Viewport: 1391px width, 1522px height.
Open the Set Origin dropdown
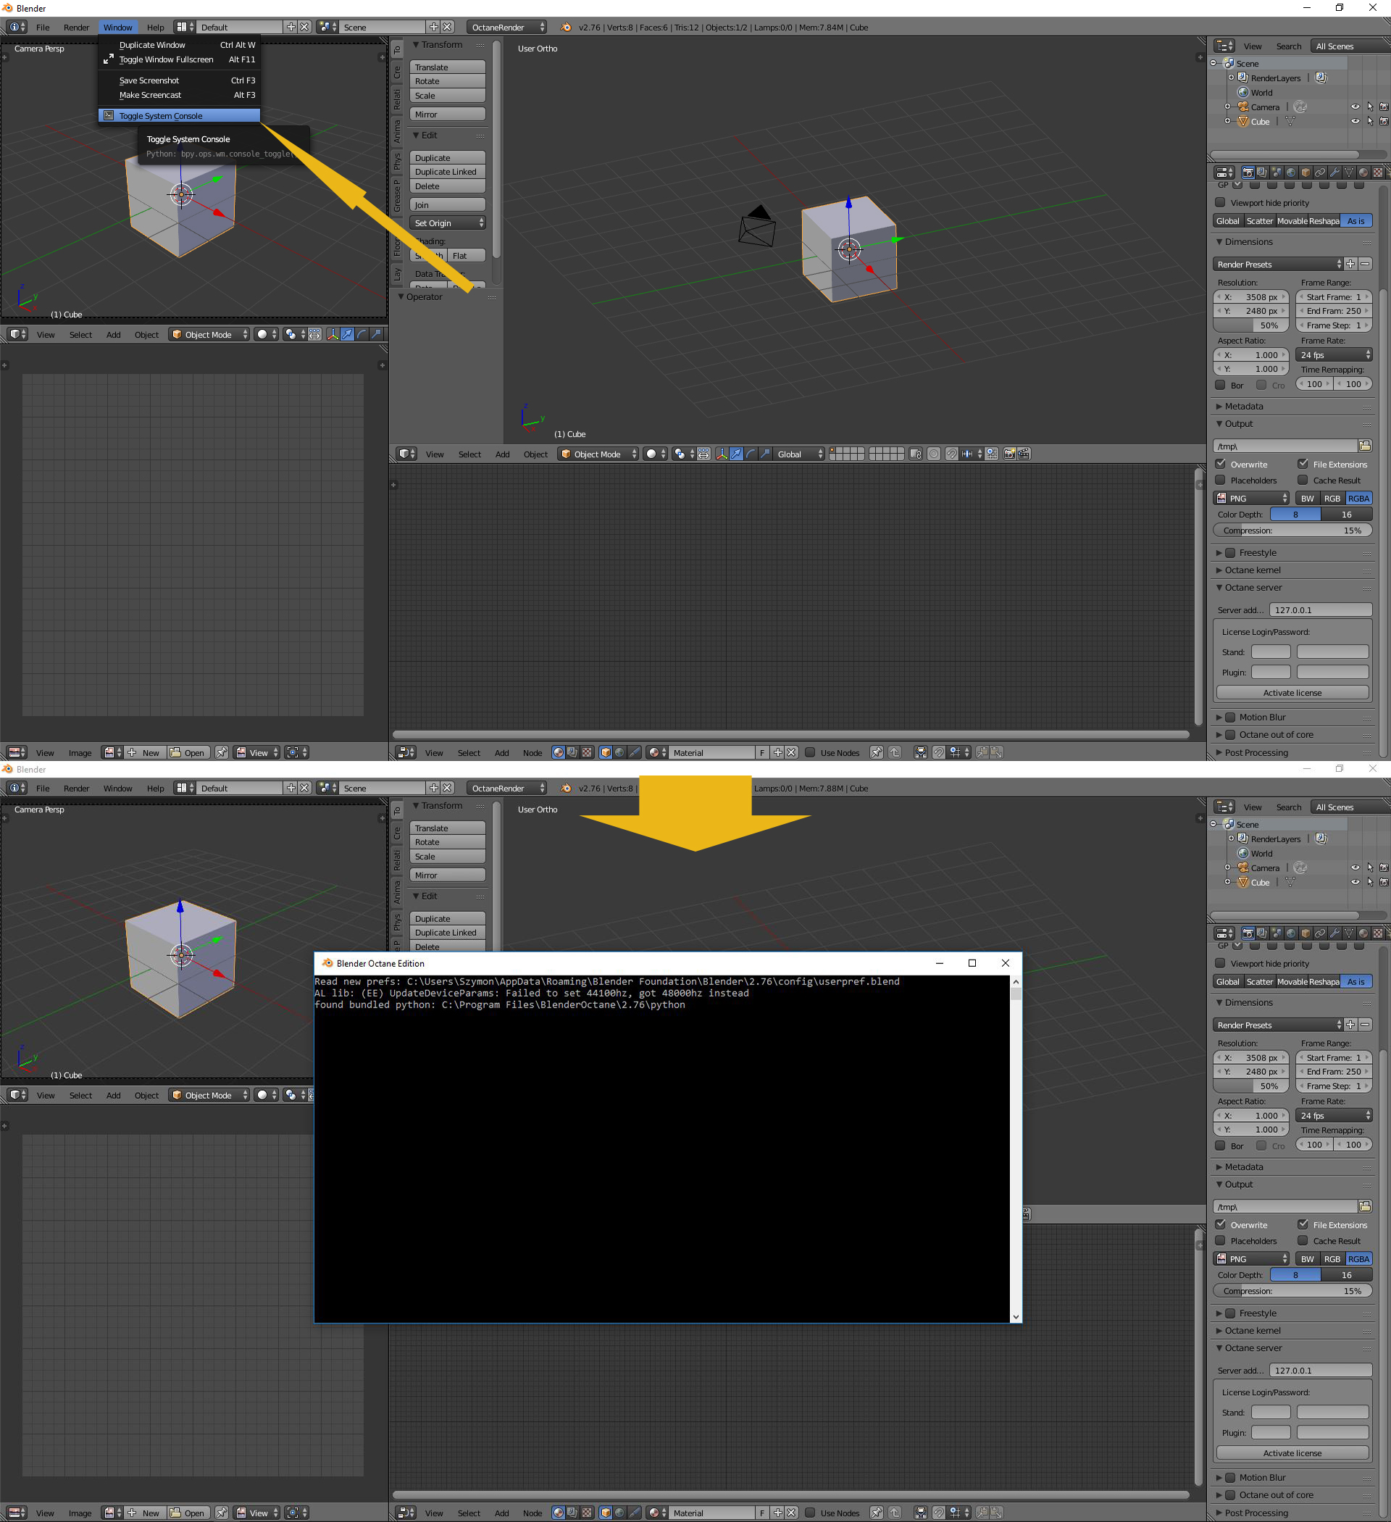(x=448, y=223)
